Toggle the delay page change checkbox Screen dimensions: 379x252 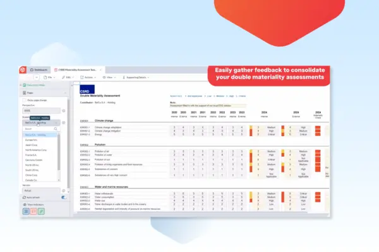pos(24,100)
